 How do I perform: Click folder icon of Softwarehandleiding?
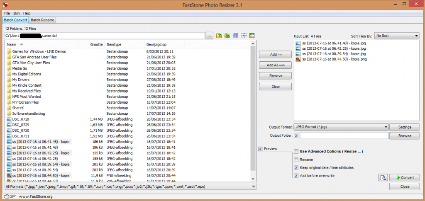pyautogui.click(x=9, y=114)
